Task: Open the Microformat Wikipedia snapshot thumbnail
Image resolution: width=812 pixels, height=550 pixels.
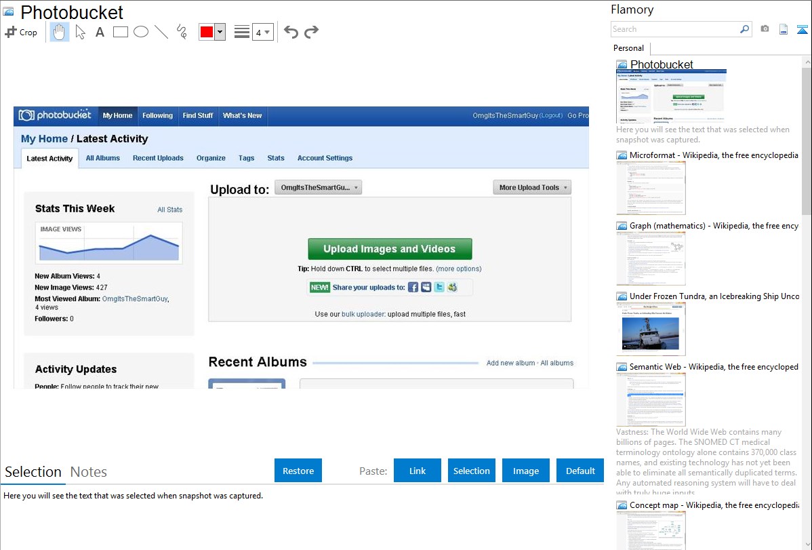Action: (651, 188)
